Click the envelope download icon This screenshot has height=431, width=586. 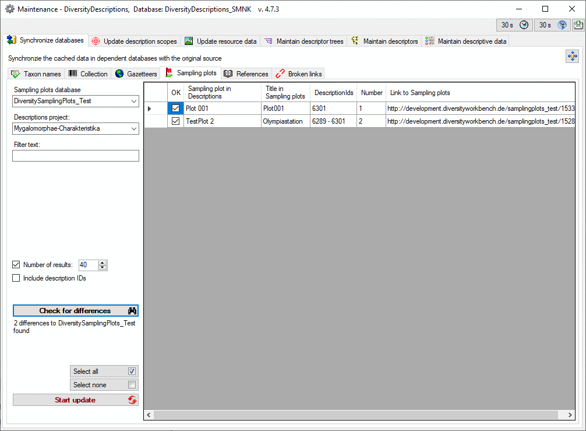point(578,25)
